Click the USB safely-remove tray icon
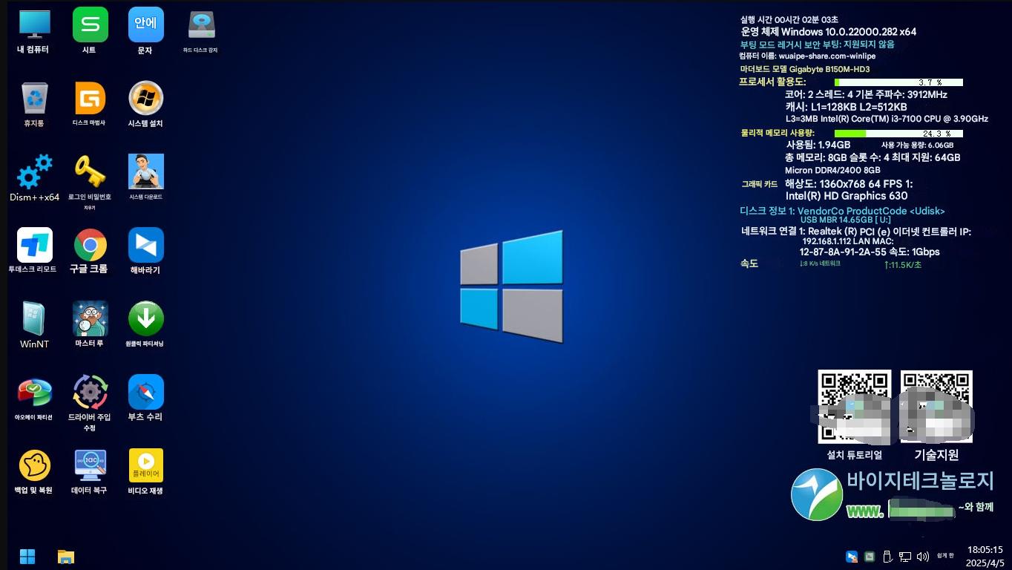The width and height of the screenshot is (1012, 570). click(x=887, y=557)
